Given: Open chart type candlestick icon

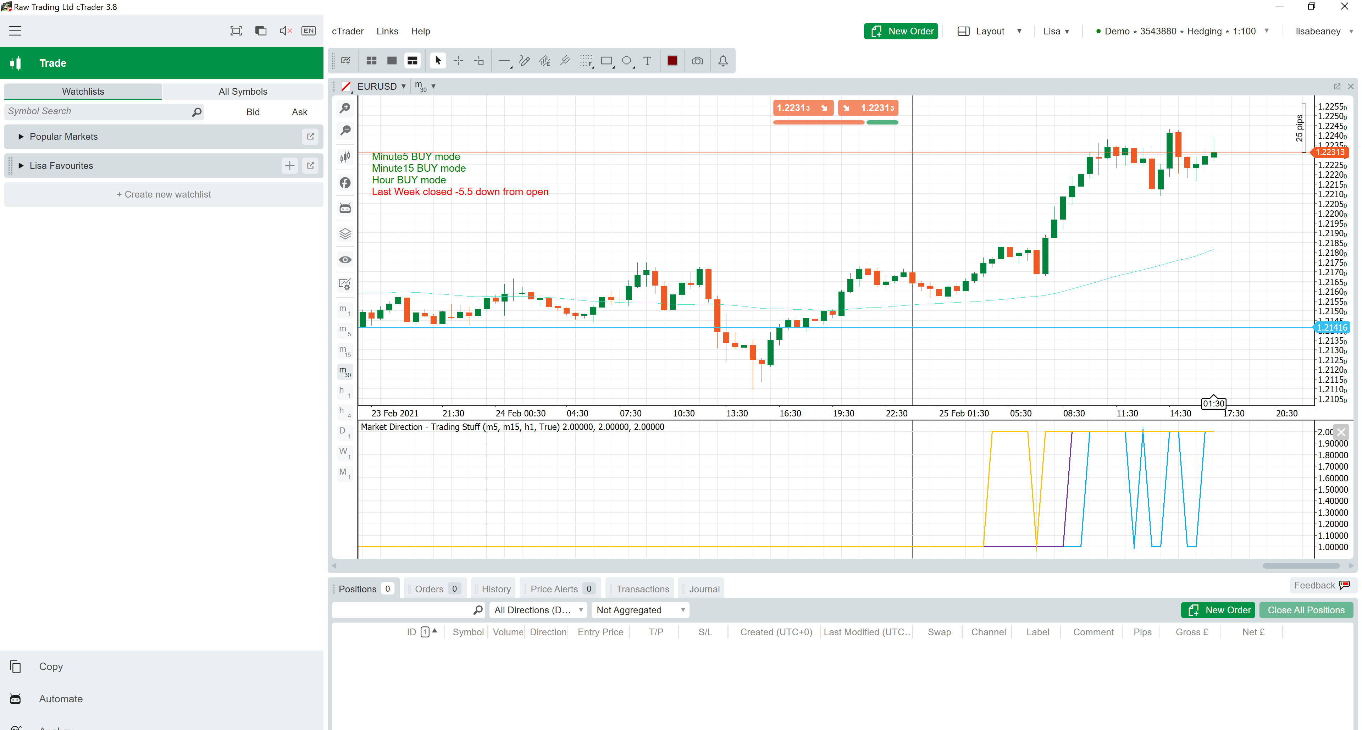Looking at the screenshot, I should (345, 157).
